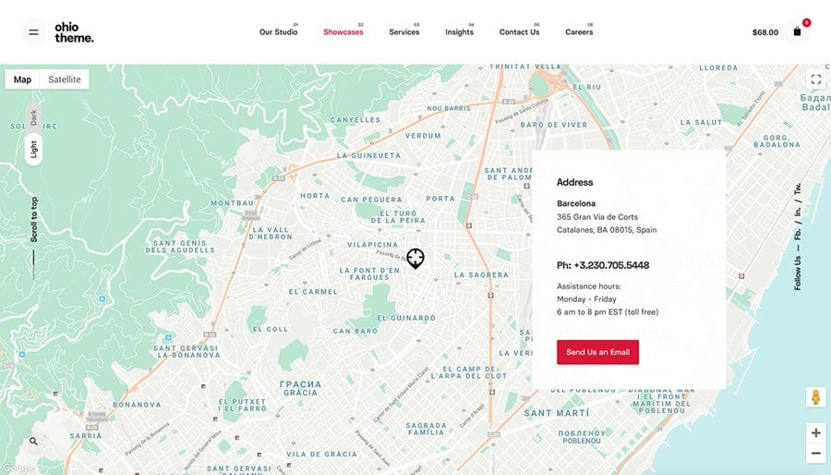
Task: Click the search magnifier icon
Action: point(34,442)
